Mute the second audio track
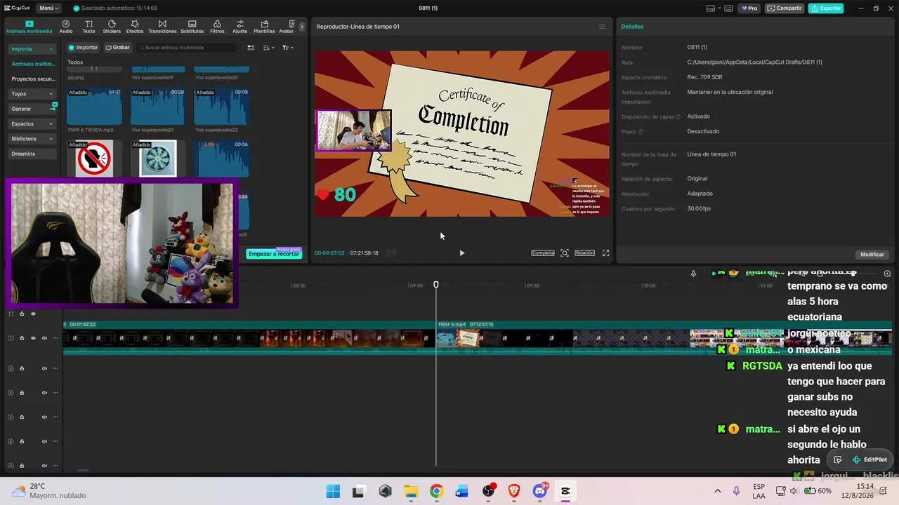Image resolution: width=899 pixels, height=505 pixels. pyautogui.click(x=44, y=393)
